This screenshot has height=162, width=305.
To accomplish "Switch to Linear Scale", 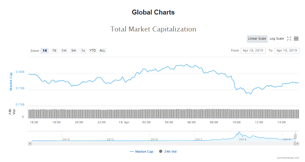I will pos(257,38).
